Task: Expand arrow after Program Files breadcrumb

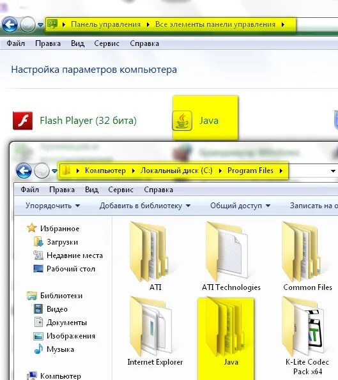Action: (281, 171)
